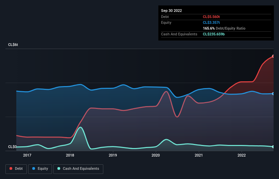This screenshot has height=179, width=279.
Task: Click the teal Cash And Equivalents legend dot
Action: 59,168
